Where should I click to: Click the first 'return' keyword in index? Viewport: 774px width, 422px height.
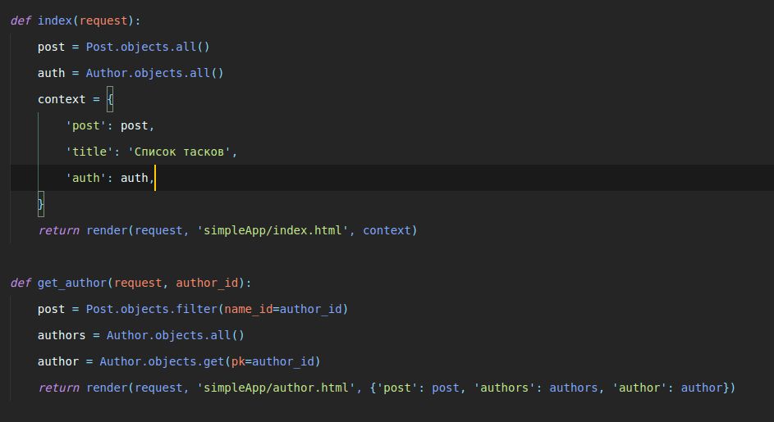coord(58,230)
